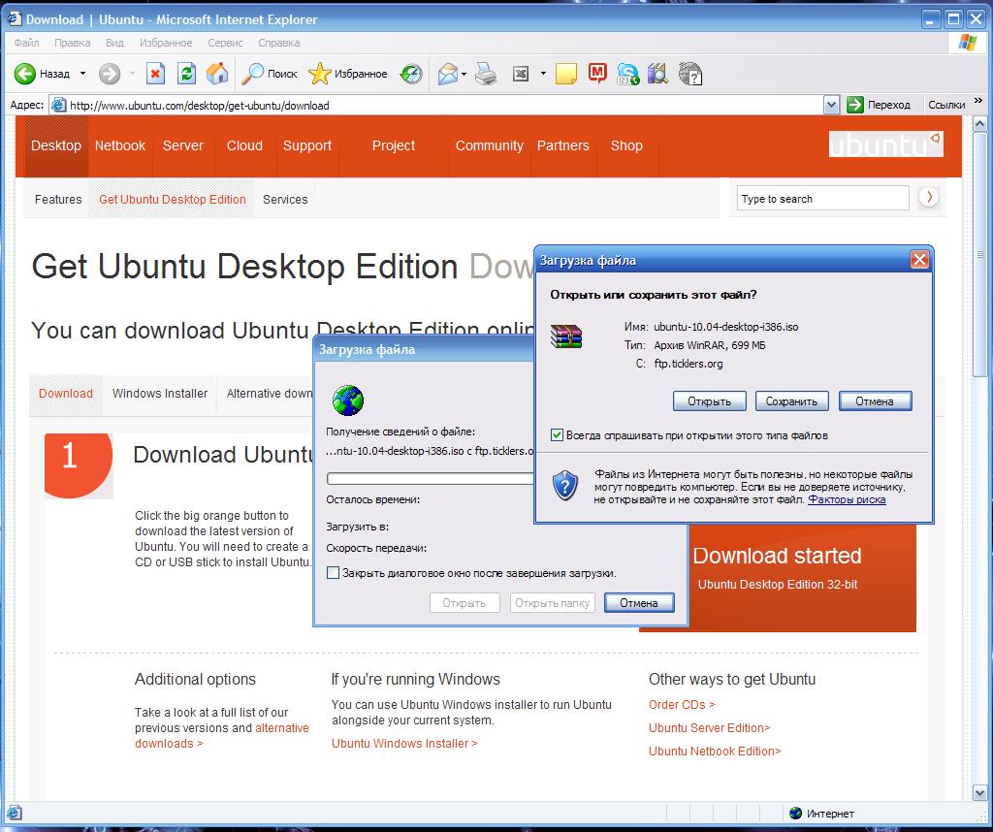Refresh the page with green arrows icon
Screen dimensions: 993x832
click(x=186, y=74)
